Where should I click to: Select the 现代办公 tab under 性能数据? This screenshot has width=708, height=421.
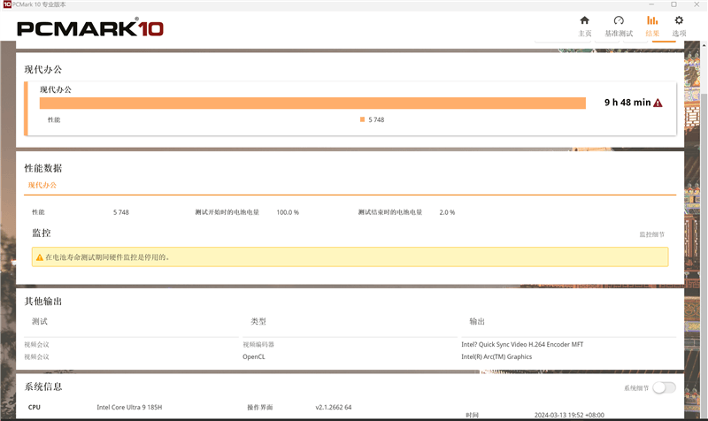pos(42,185)
